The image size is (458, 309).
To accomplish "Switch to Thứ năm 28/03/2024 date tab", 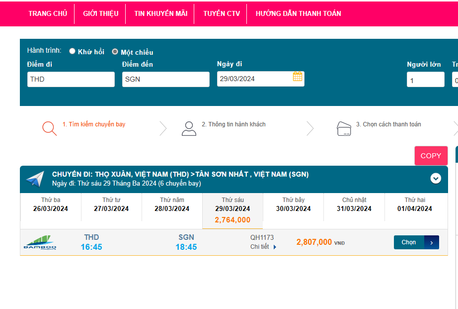I will (x=172, y=205).
